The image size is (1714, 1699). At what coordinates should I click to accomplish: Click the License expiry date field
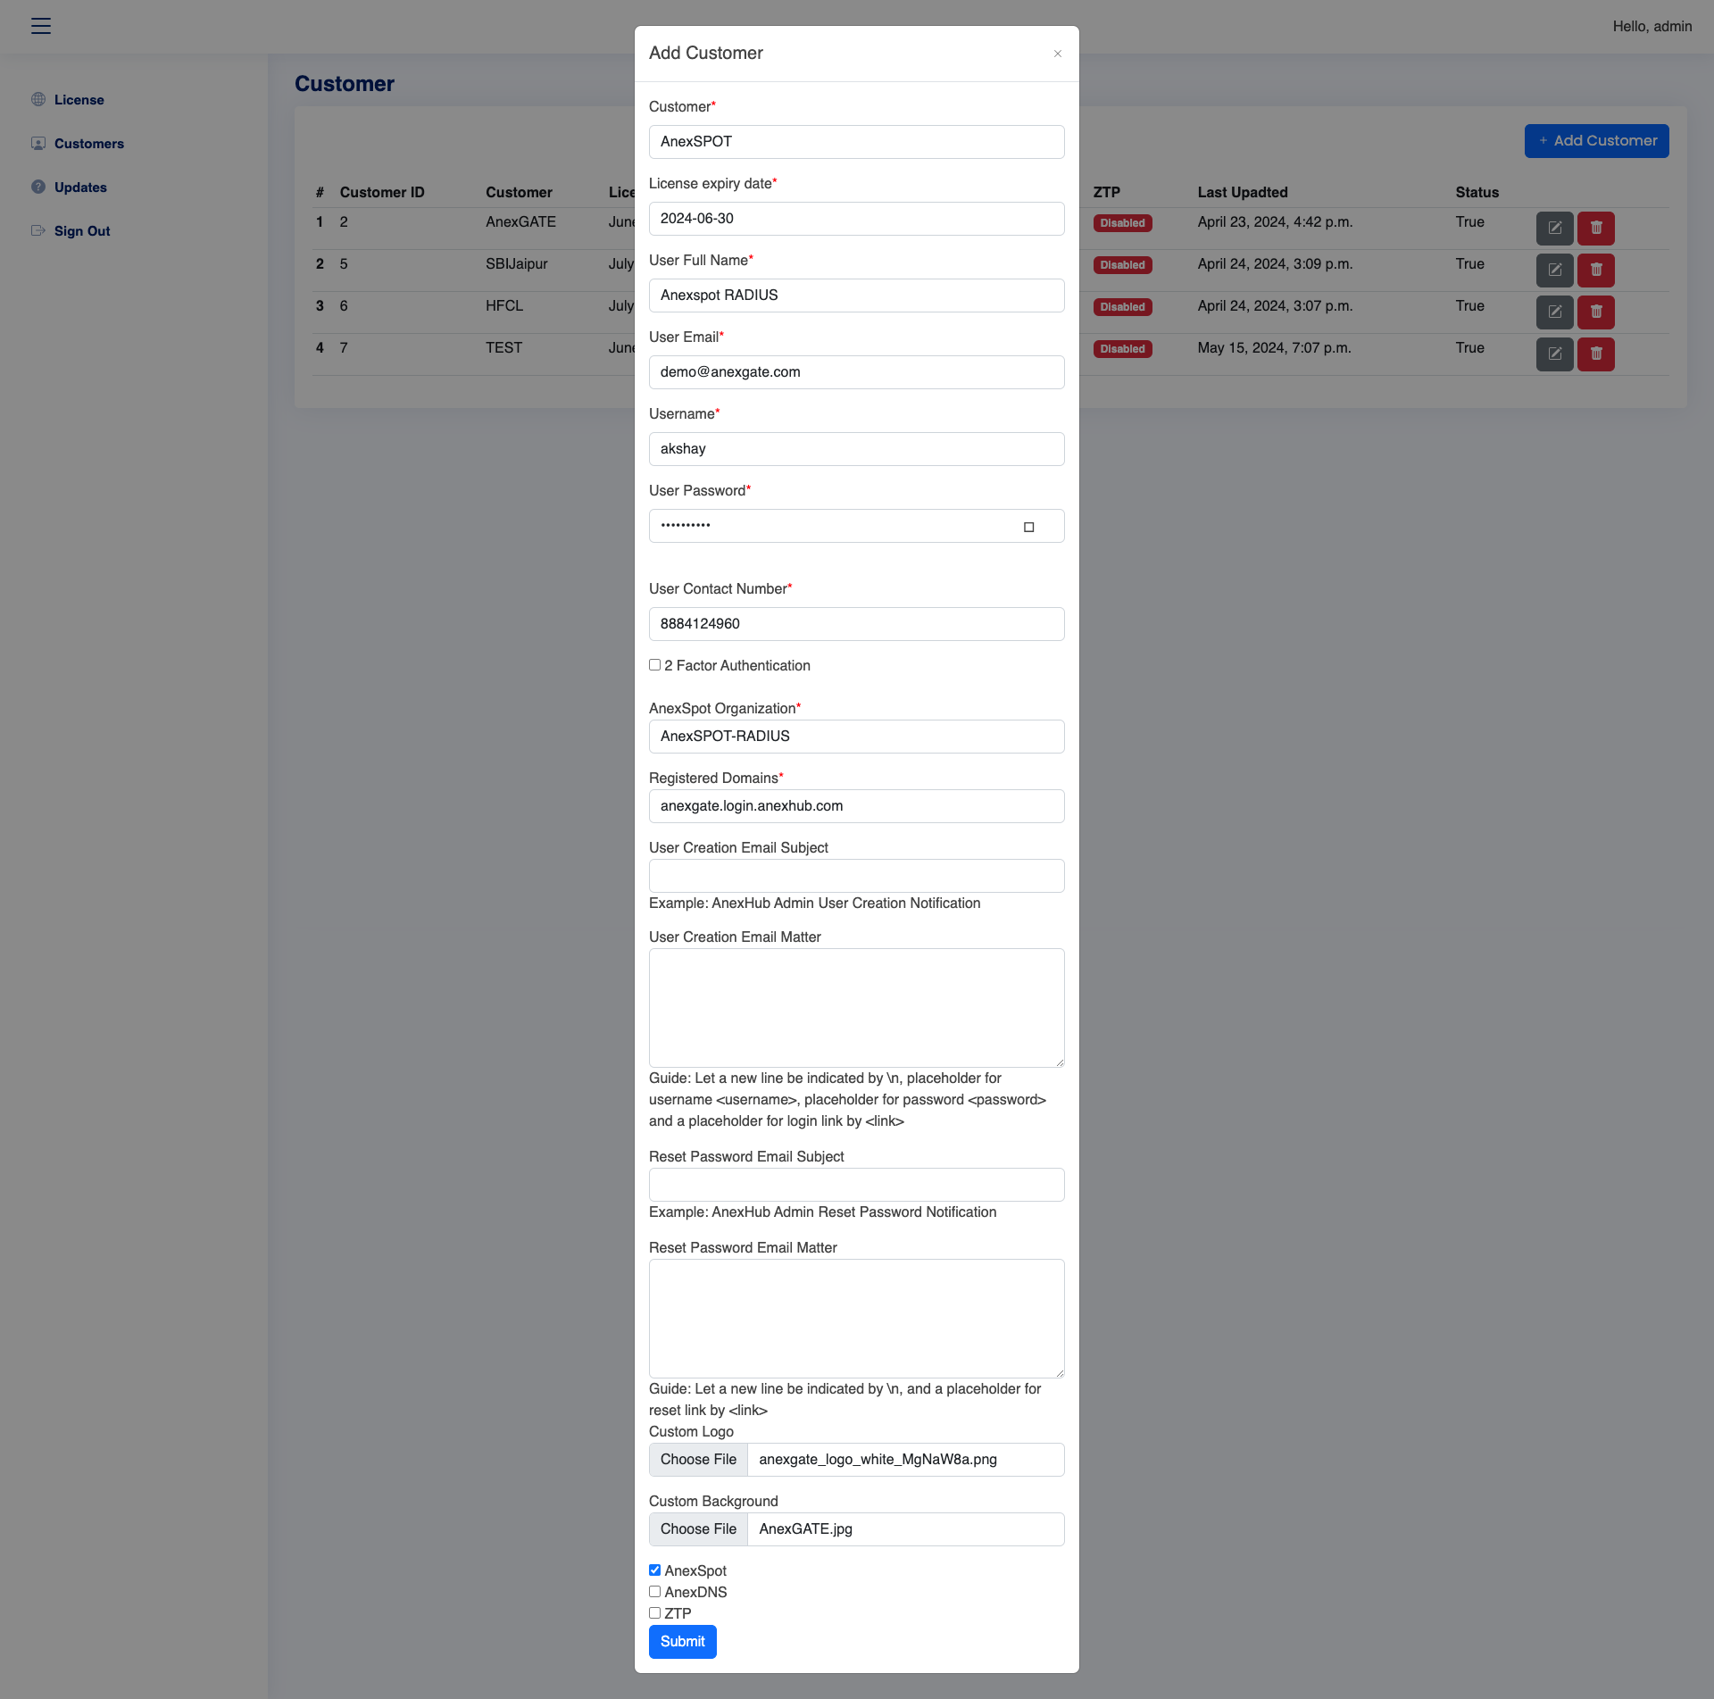(856, 219)
